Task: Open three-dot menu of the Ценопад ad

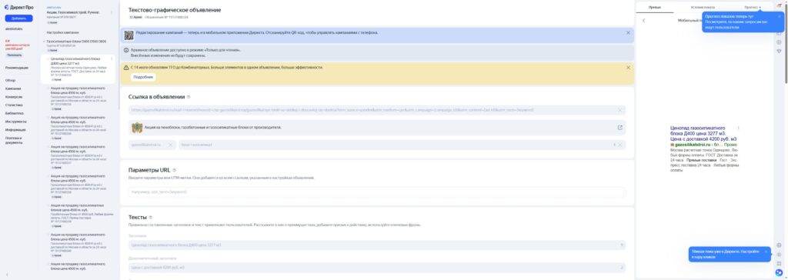Action: tap(112, 58)
